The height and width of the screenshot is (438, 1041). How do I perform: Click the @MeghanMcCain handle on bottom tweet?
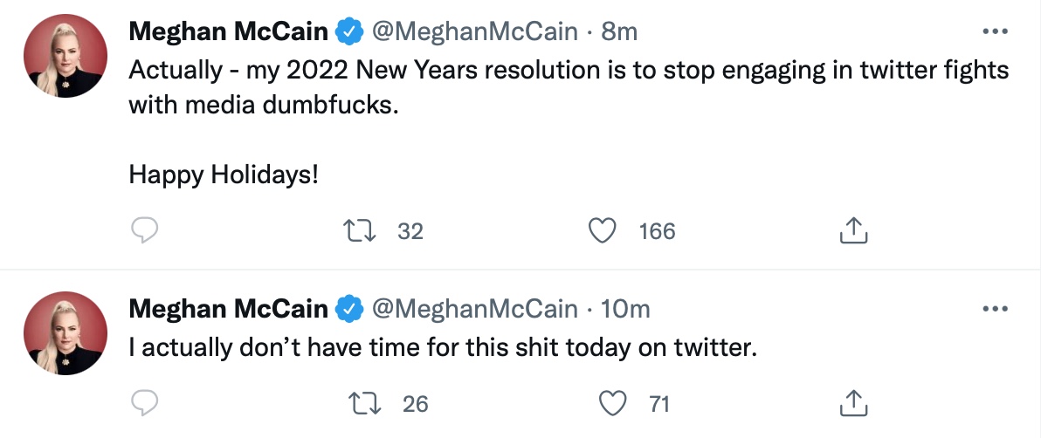(x=475, y=309)
